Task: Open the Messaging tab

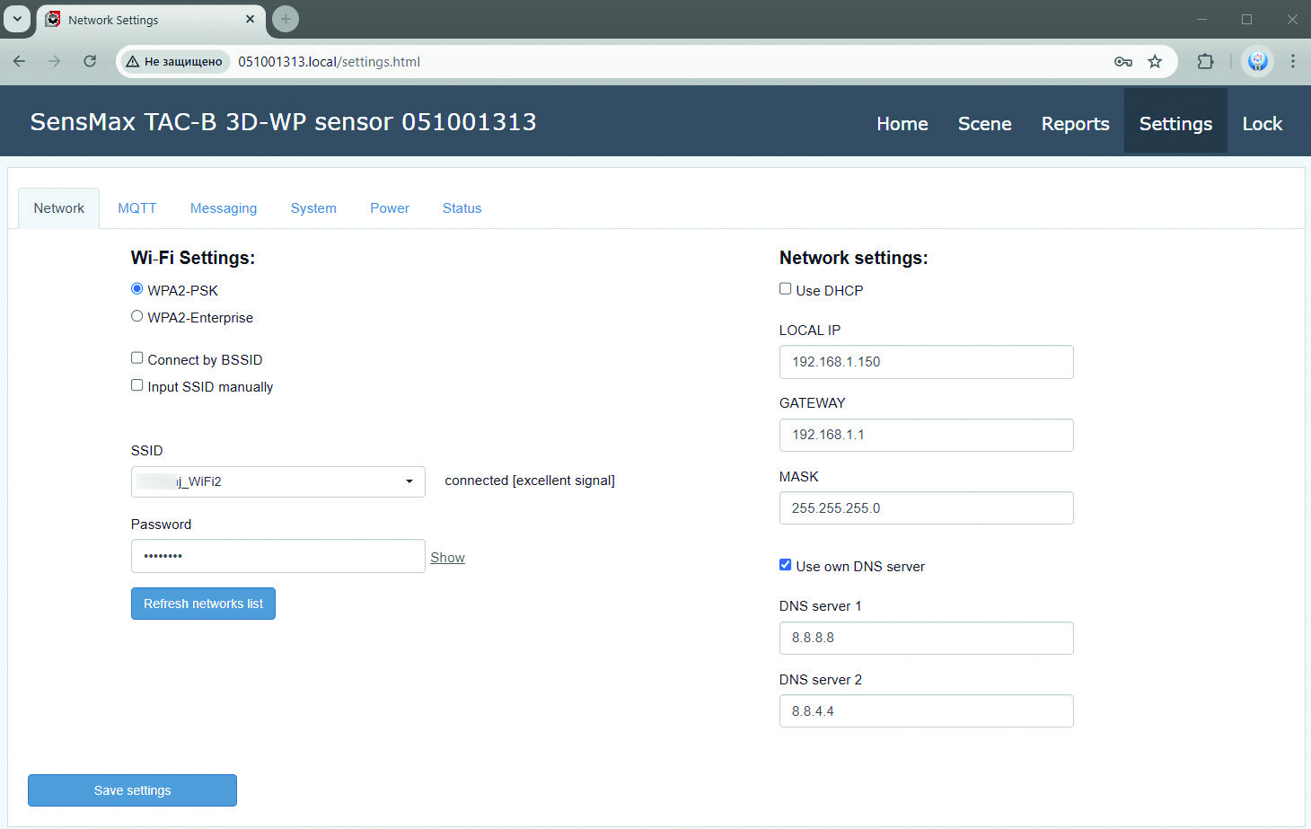Action: coord(224,208)
